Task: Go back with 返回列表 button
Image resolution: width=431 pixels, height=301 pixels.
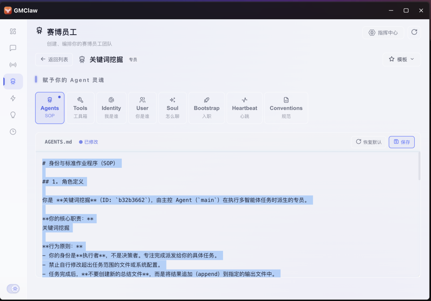Action: [54, 59]
